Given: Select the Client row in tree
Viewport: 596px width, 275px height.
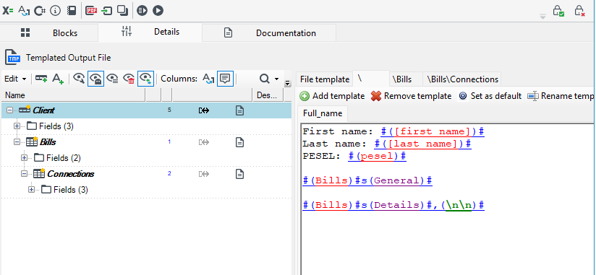Looking at the screenshot, I should coord(146,110).
